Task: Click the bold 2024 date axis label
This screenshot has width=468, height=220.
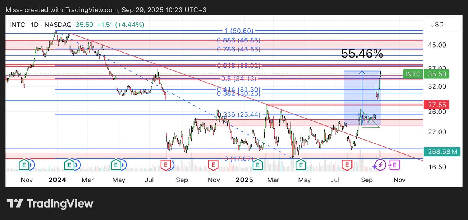Action: (57, 180)
